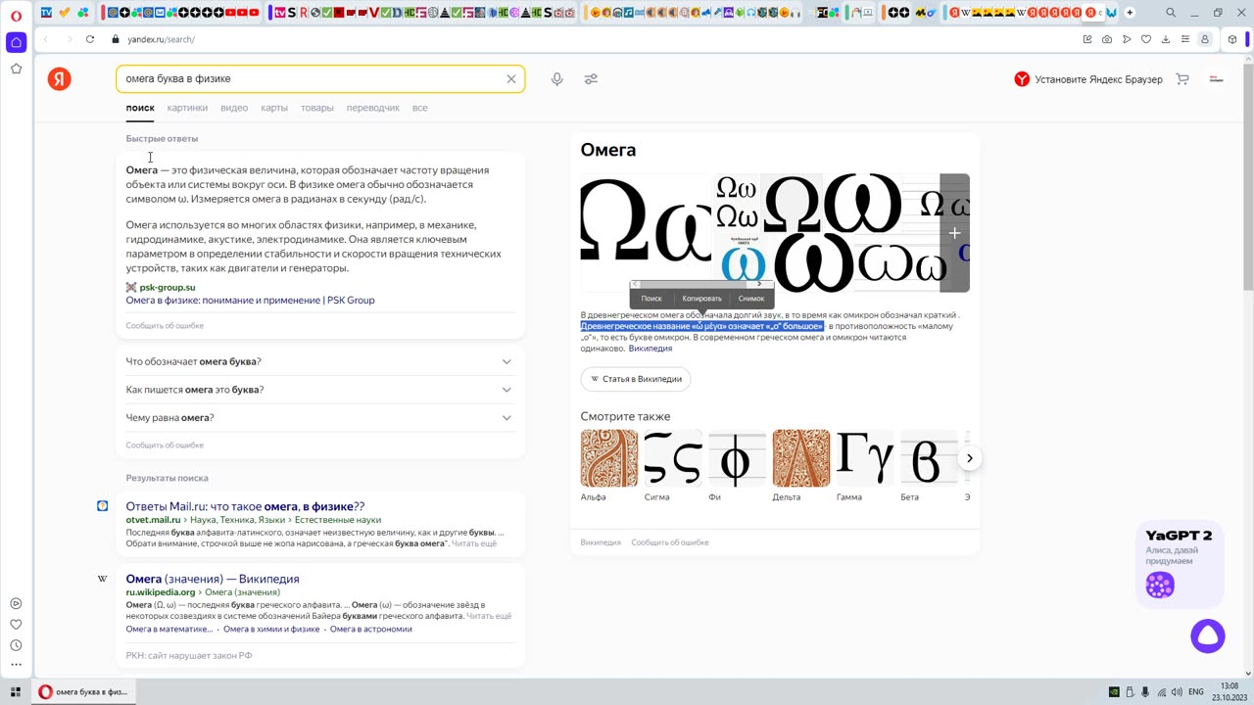The height and width of the screenshot is (705, 1254).
Task: Open a new browser tab
Action: [x=1130, y=13]
